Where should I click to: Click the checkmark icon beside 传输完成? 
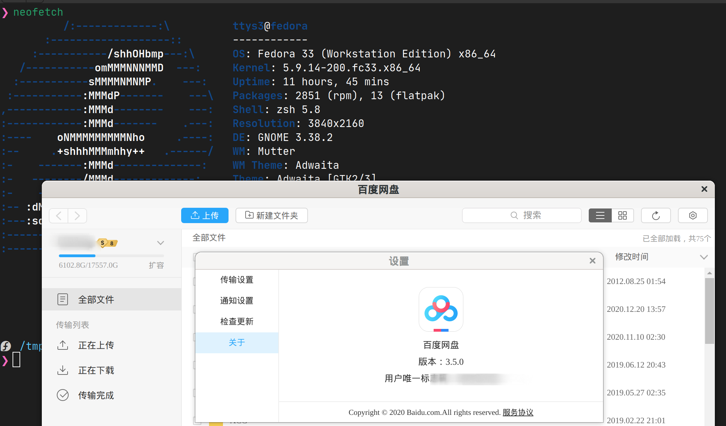point(63,395)
